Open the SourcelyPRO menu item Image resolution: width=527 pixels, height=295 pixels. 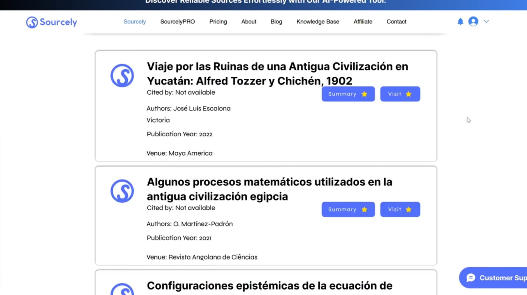[178, 22]
